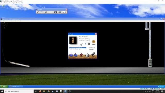Open the Devices menu in VirtualBox
The height and width of the screenshot is (93, 165).
[x=18, y=3]
